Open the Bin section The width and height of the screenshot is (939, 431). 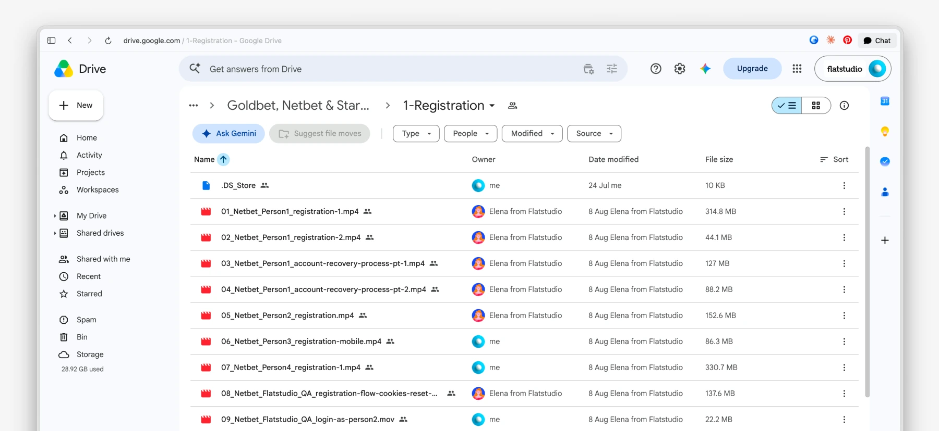pos(82,337)
